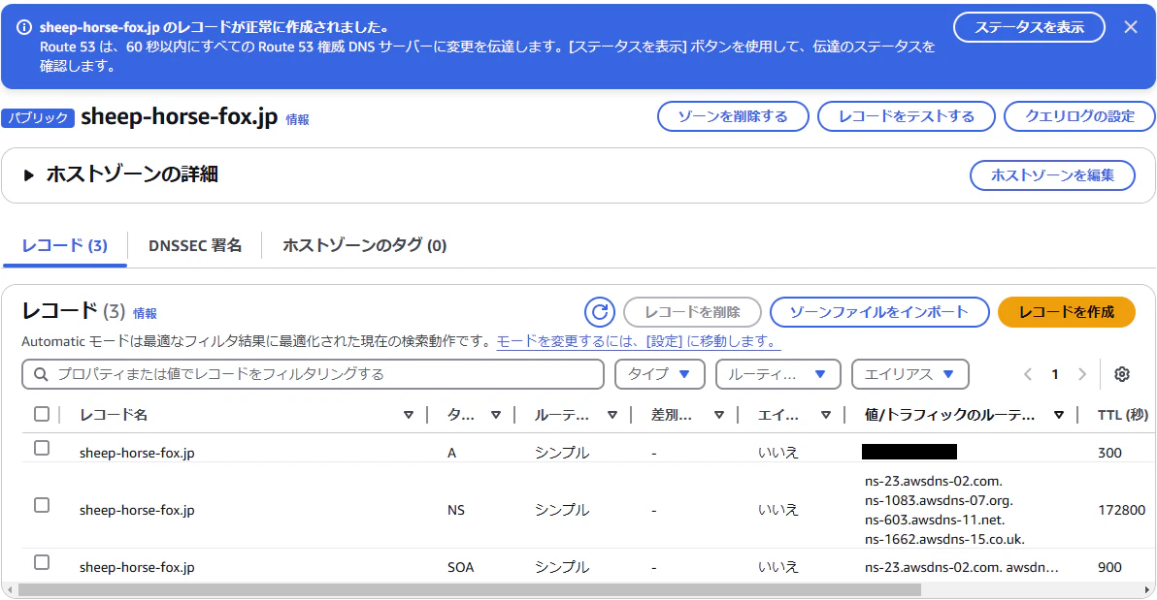Open table settings gear icon
The width and height of the screenshot is (1157, 600).
tap(1122, 374)
